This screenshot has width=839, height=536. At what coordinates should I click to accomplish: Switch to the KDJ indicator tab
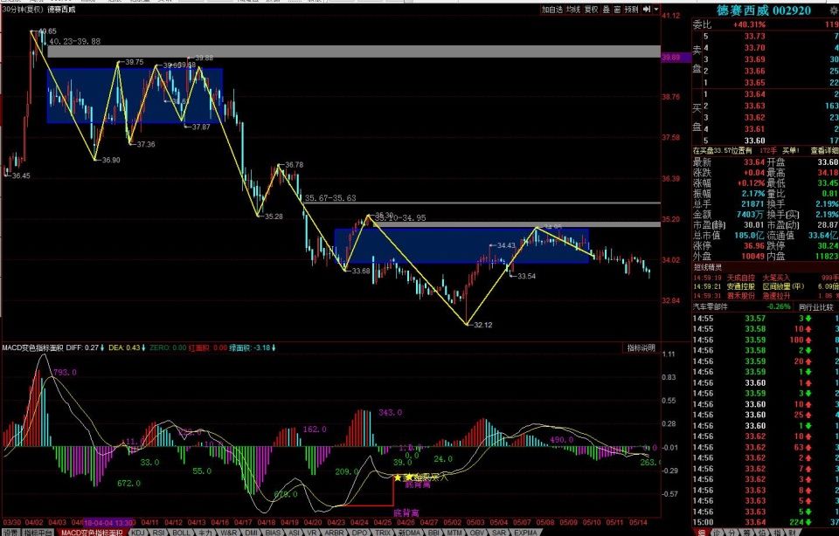tap(138, 531)
